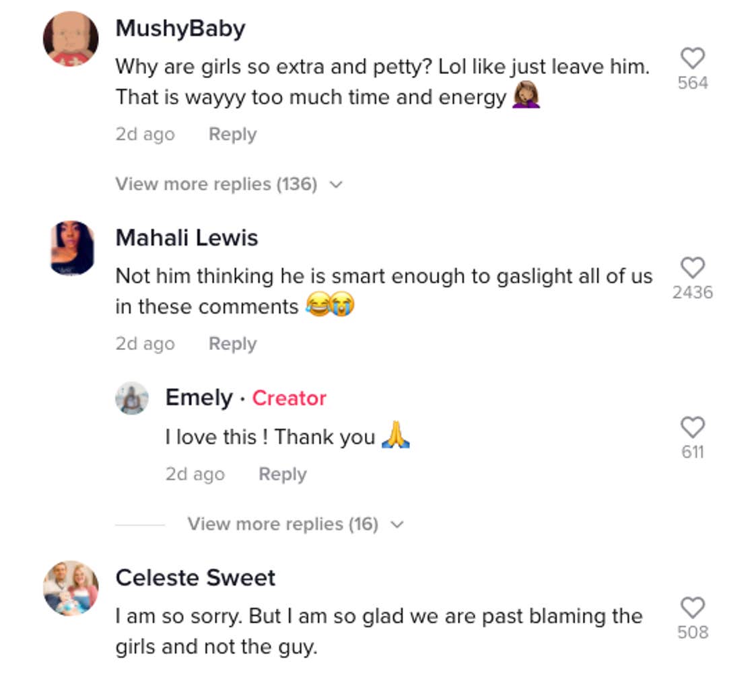Open the Mahali Lewis username link

(186, 238)
